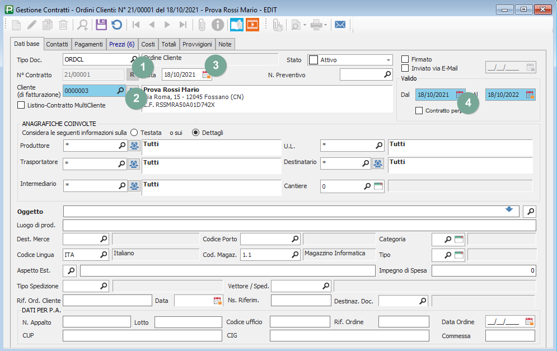Viewport: 557px width, 351px height.
Task: Open the orange video tutorial icon
Action: (x=252, y=25)
